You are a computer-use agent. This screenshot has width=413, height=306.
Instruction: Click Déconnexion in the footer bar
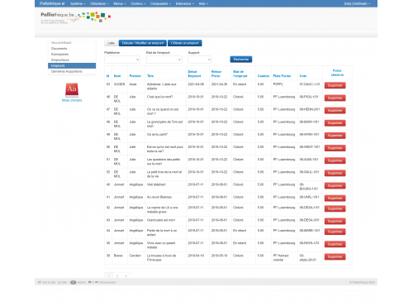tap(107, 282)
